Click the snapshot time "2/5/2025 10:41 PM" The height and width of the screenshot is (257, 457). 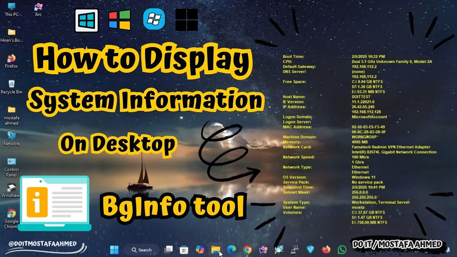click(x=368, y=187)
